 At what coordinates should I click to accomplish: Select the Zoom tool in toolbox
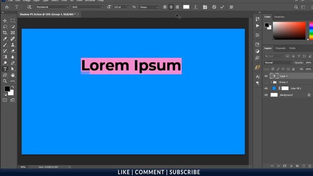(x=5, y=81)
